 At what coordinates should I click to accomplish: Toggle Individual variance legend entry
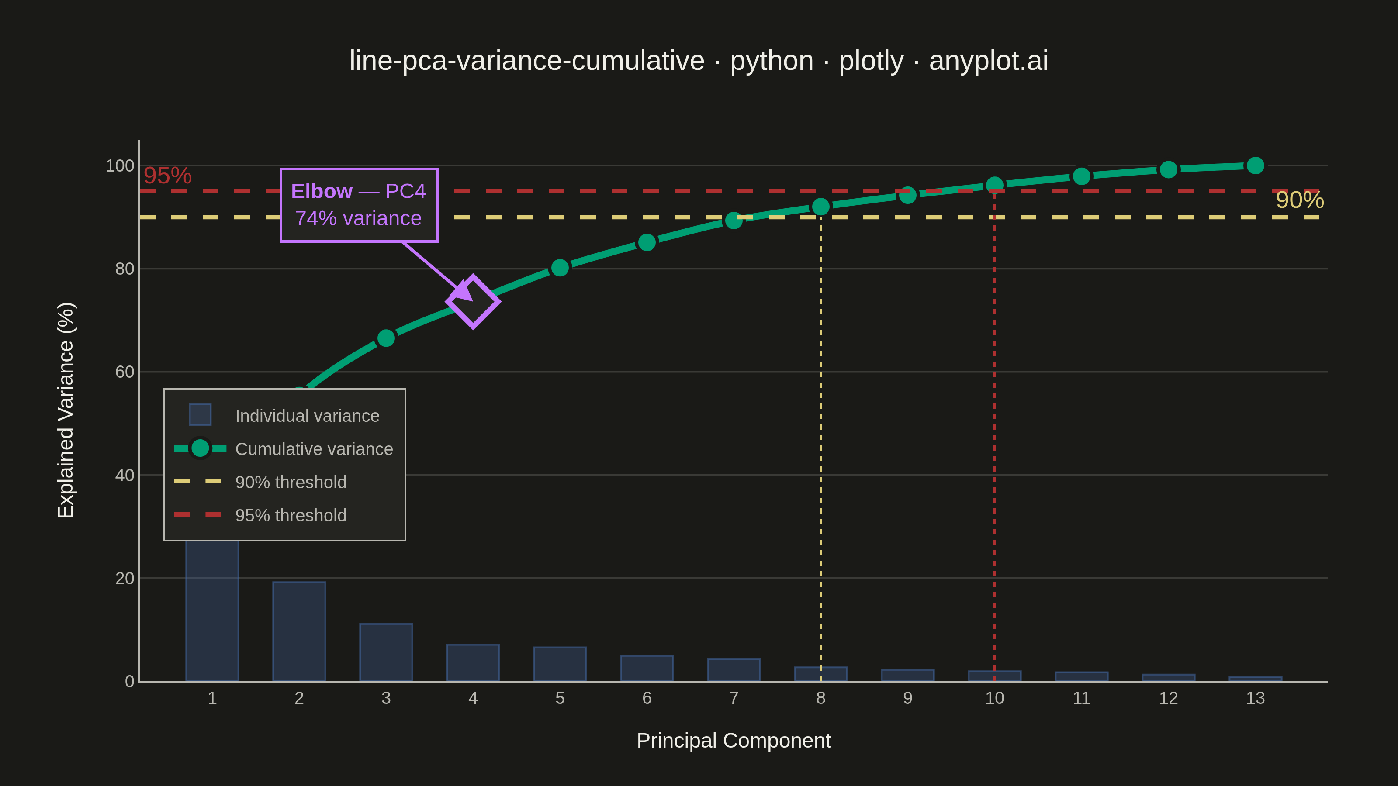click(x=284, y=416)
